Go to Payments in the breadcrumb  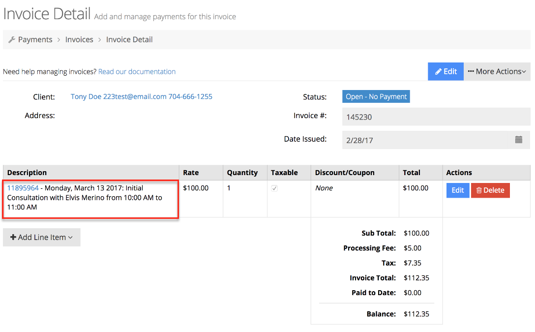(35, 39)
